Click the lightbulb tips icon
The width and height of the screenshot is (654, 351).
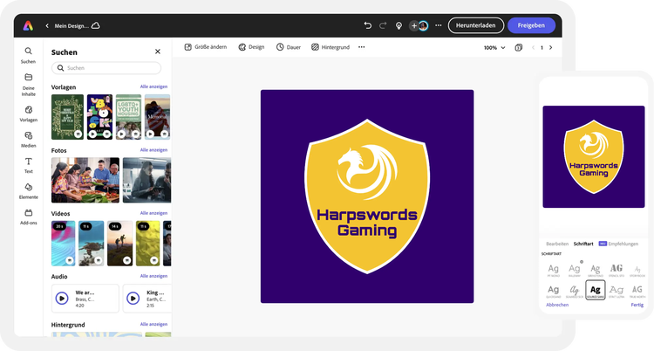[399, 25]
